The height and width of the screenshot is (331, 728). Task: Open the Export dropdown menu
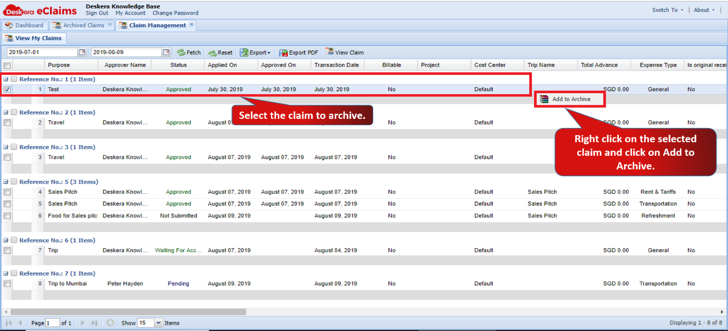[255, 53]
